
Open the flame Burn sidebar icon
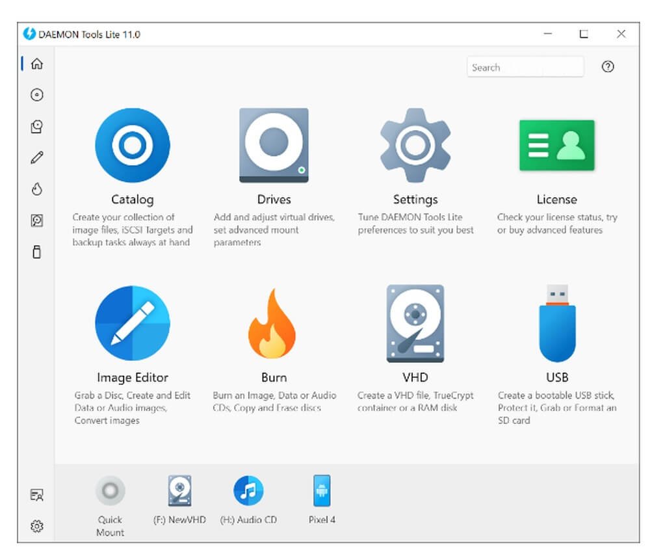point(37,189)
